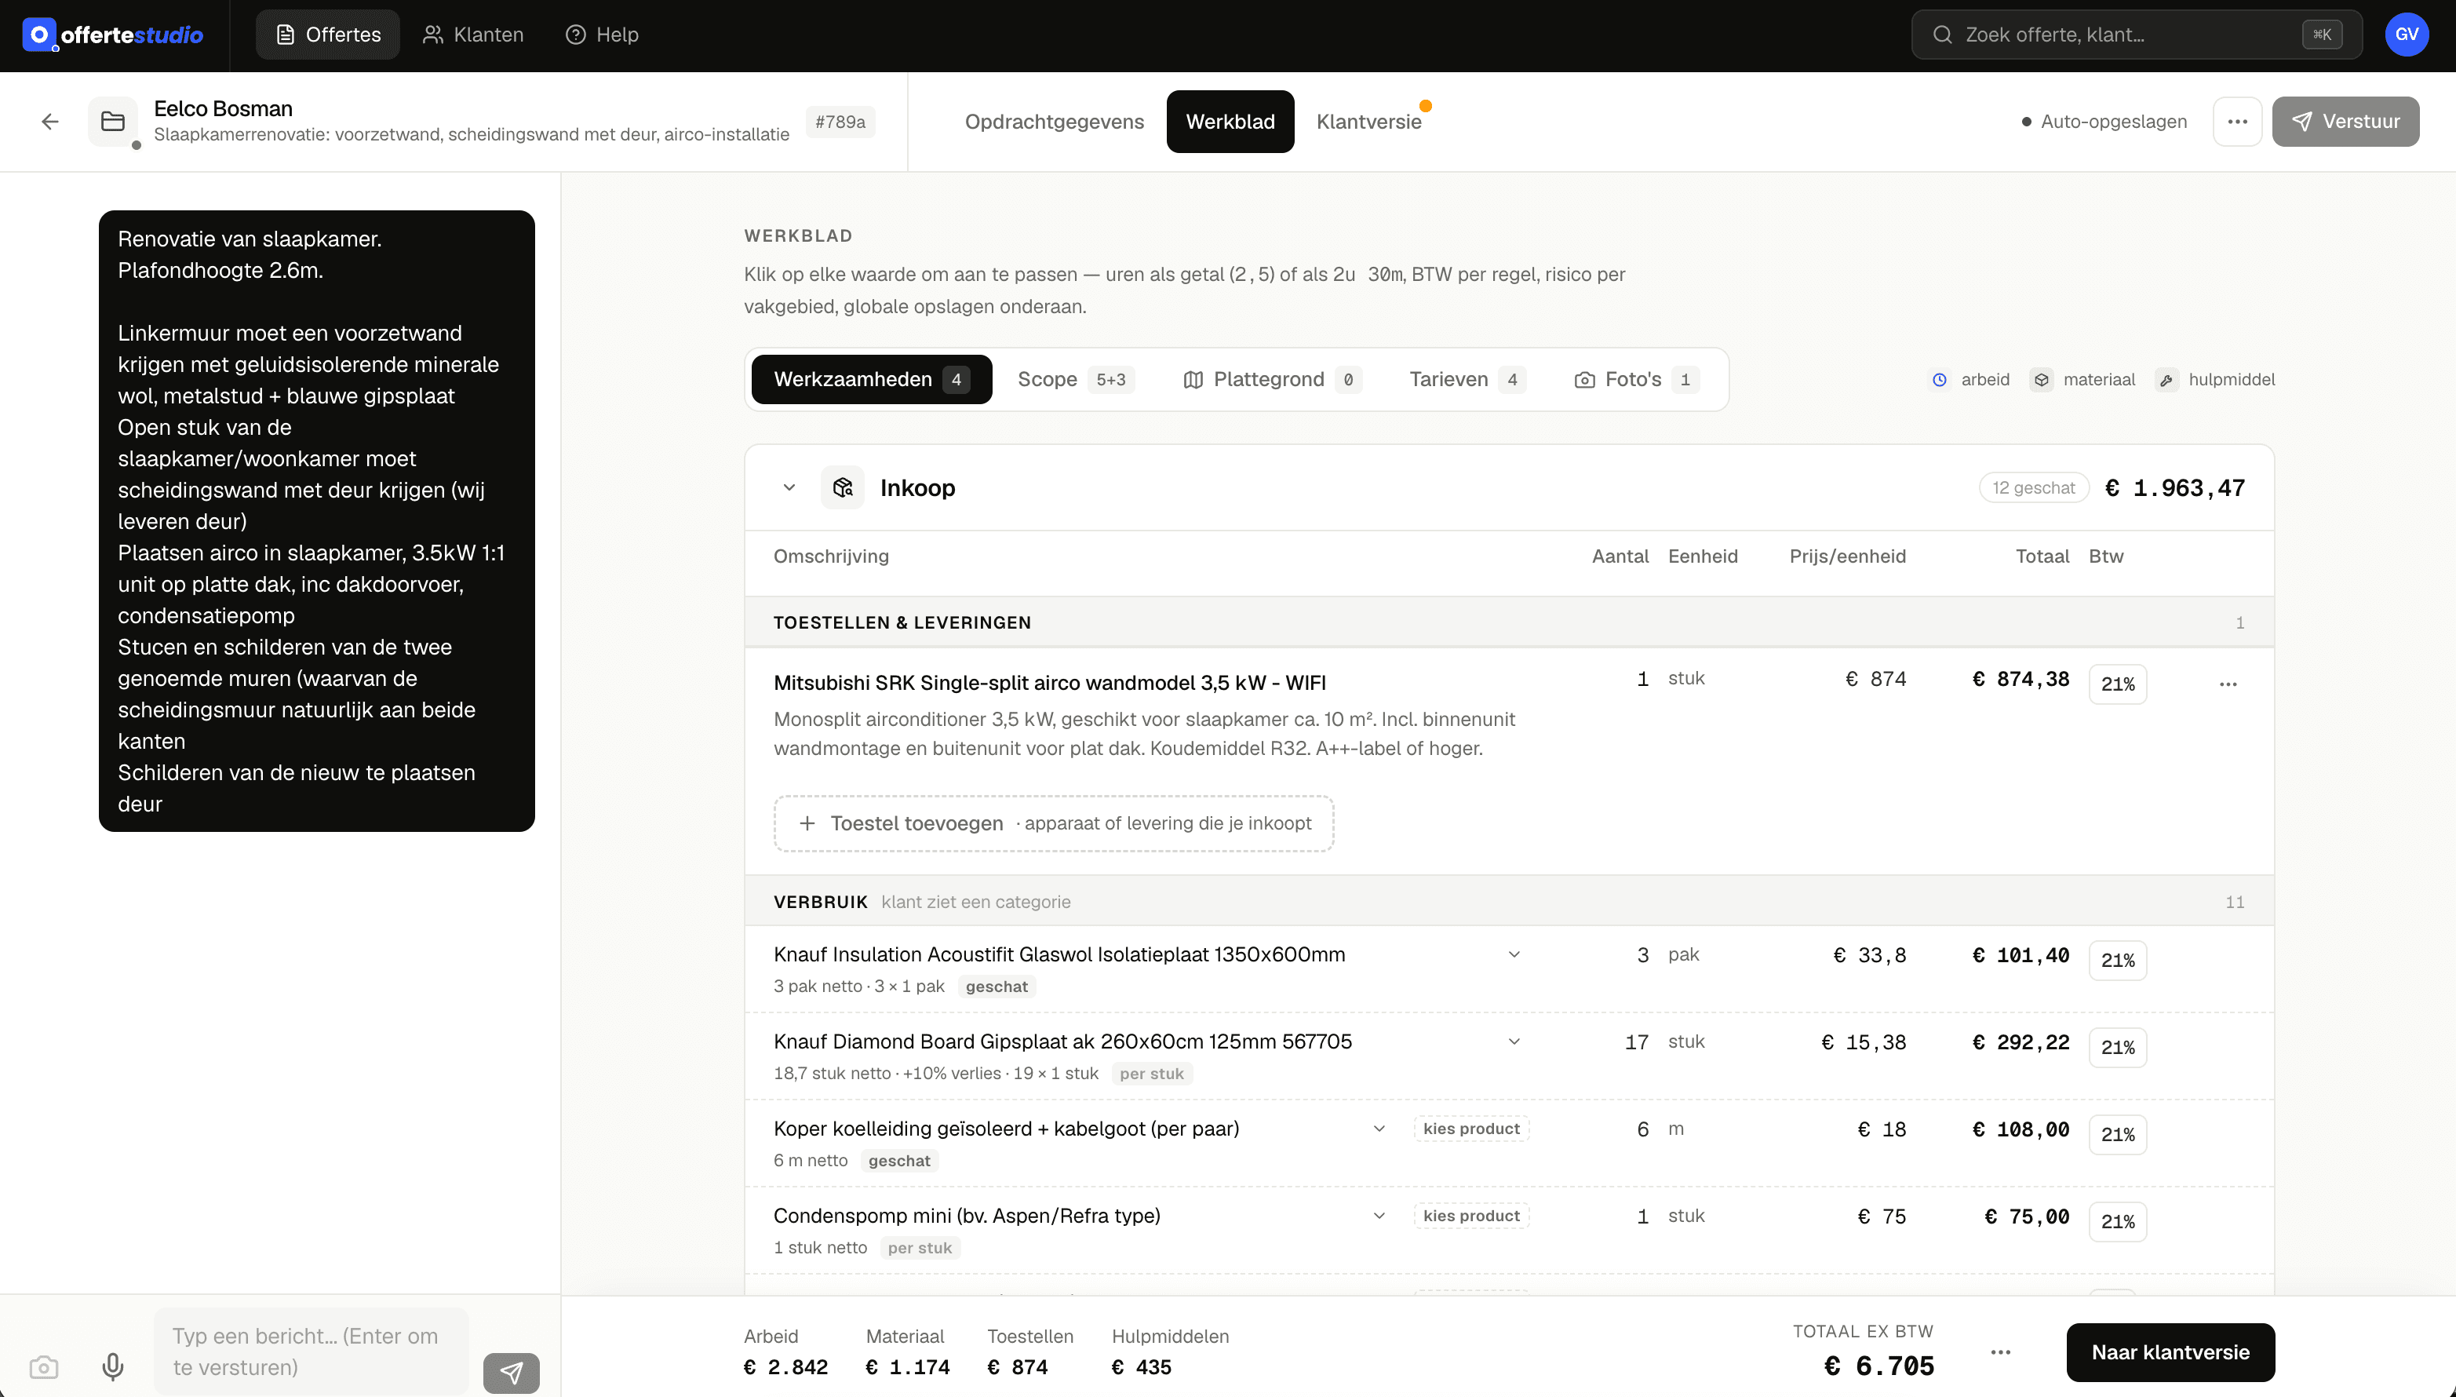
Task: Change 21% Btw on Knauf Diamond Board row
Action: tap(2118, 1048)
